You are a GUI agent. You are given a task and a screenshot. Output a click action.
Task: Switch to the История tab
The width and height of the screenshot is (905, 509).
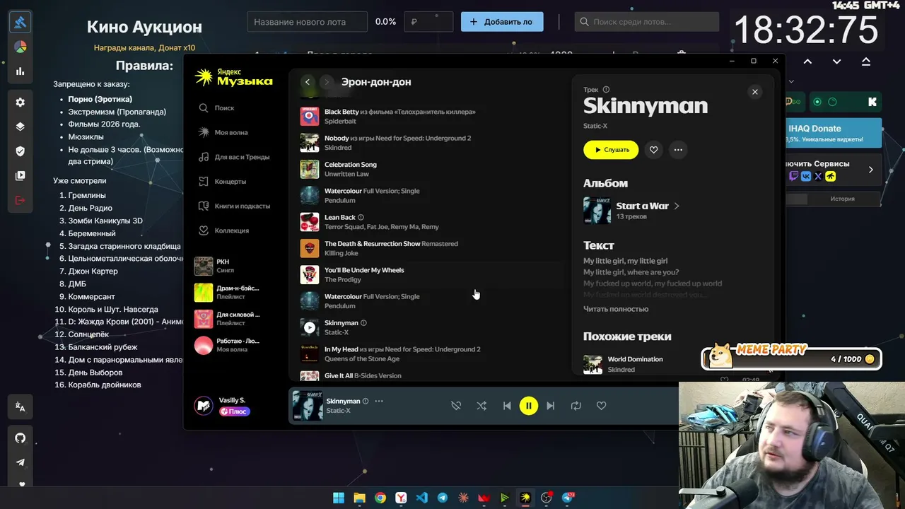pos(842,199)
